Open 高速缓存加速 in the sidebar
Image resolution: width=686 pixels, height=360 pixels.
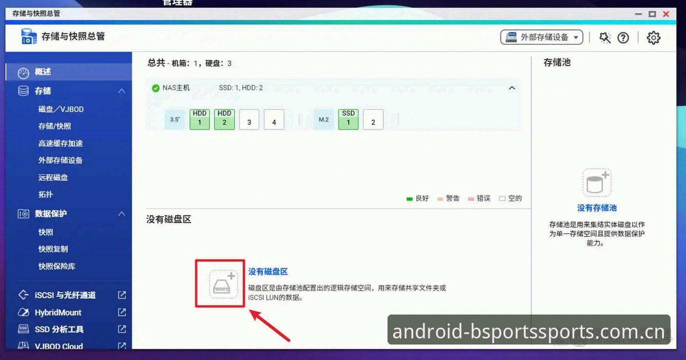(60, 143)
